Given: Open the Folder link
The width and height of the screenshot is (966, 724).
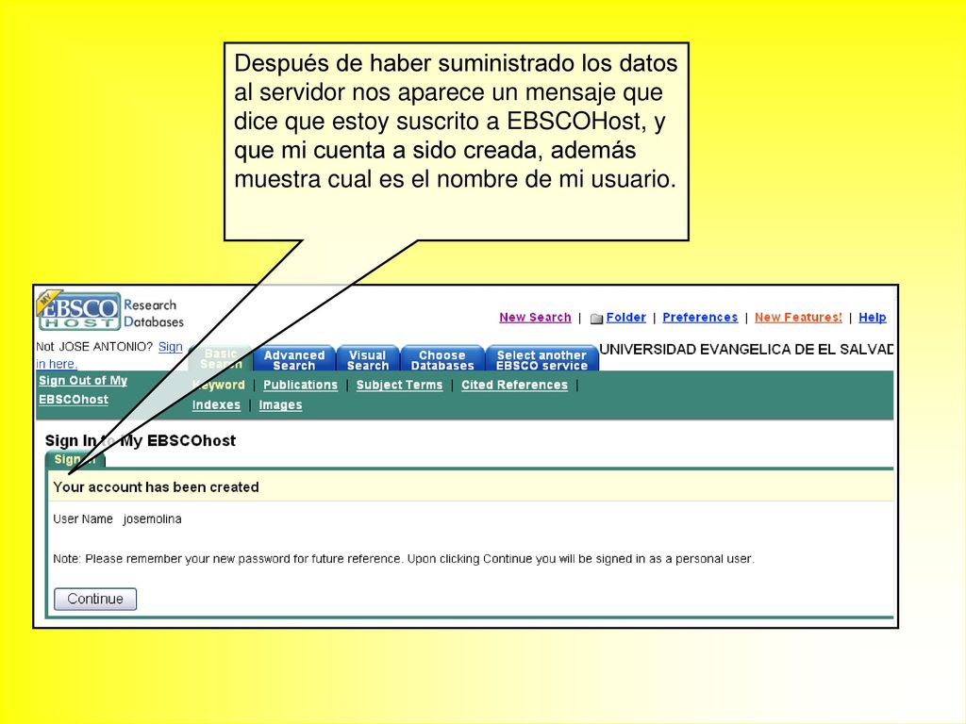Looking at the screenshot, I should [626, 317].
